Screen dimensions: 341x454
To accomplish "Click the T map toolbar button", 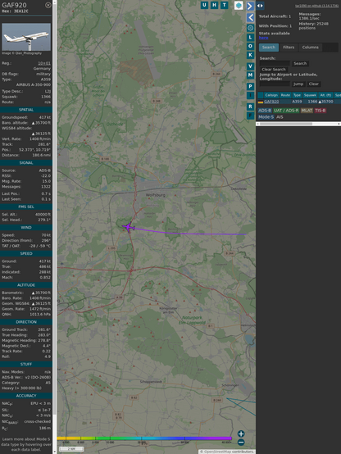I will pos(224,5).
